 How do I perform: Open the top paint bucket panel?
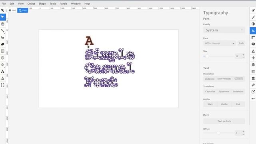point(253,10)
